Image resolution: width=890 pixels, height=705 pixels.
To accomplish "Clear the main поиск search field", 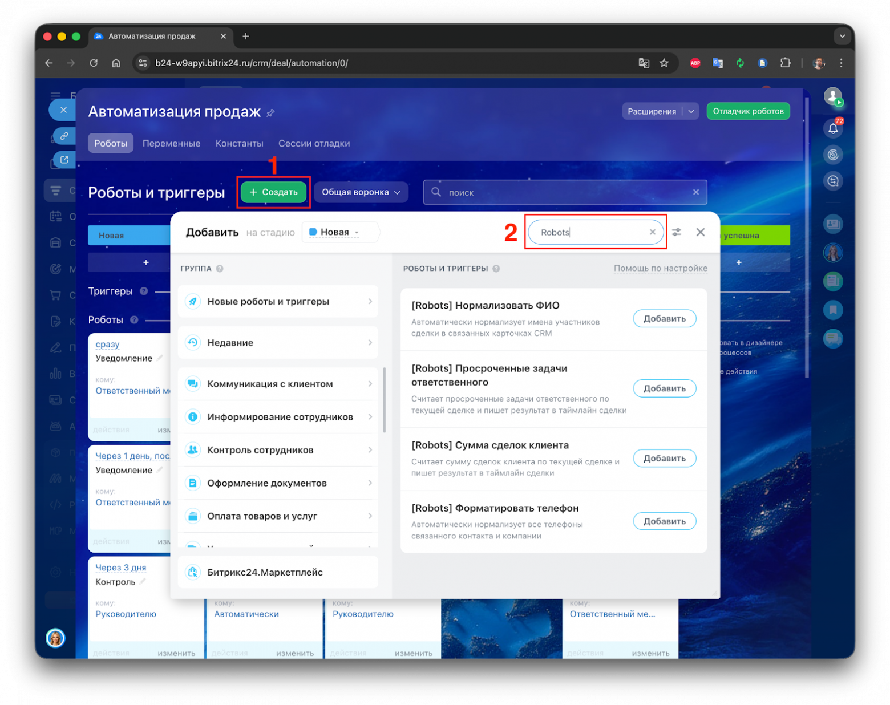I will (696, 192).
